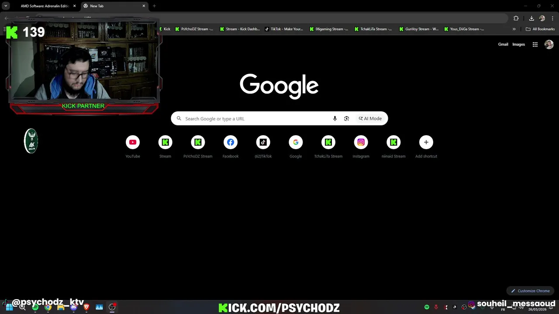Open the Chrome profile avatar in toolbar
559x314 pixels.
(x=542, y=18)
